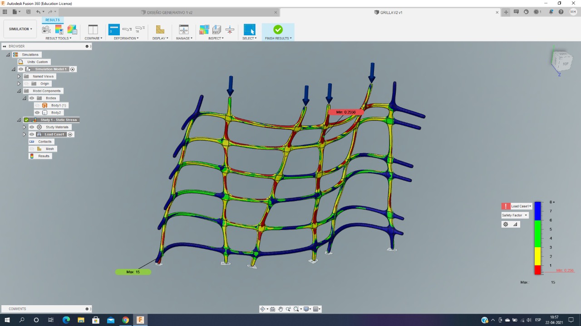The height and width of the screenshot is (326, 581).
Task: Click the Finish Results green checkmark
Action: pos(278,30)
